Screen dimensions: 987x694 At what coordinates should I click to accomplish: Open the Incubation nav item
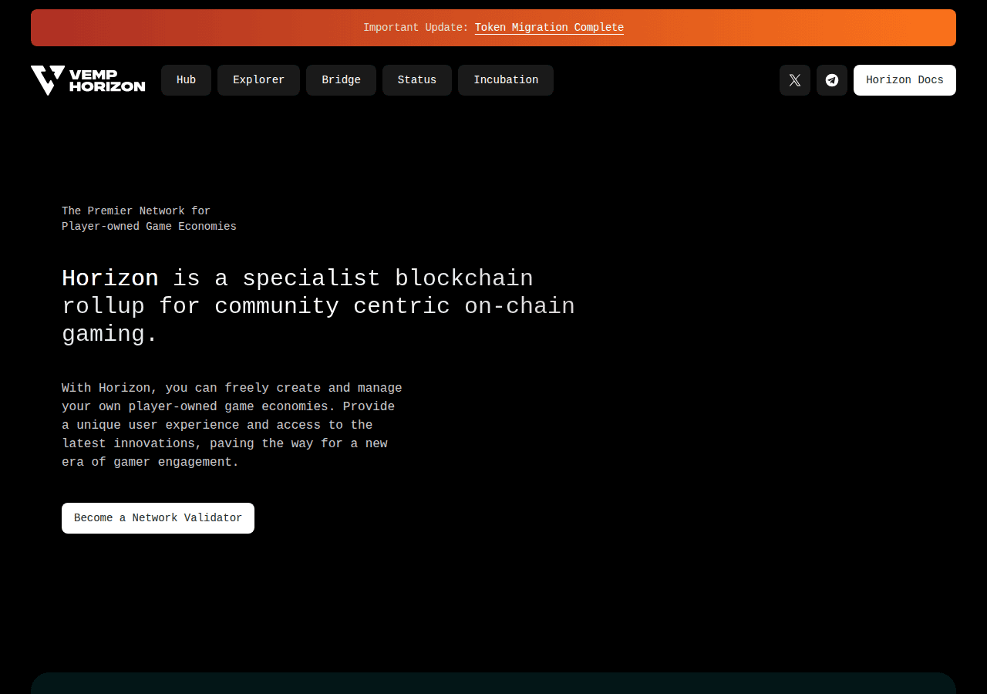point(506,80)
